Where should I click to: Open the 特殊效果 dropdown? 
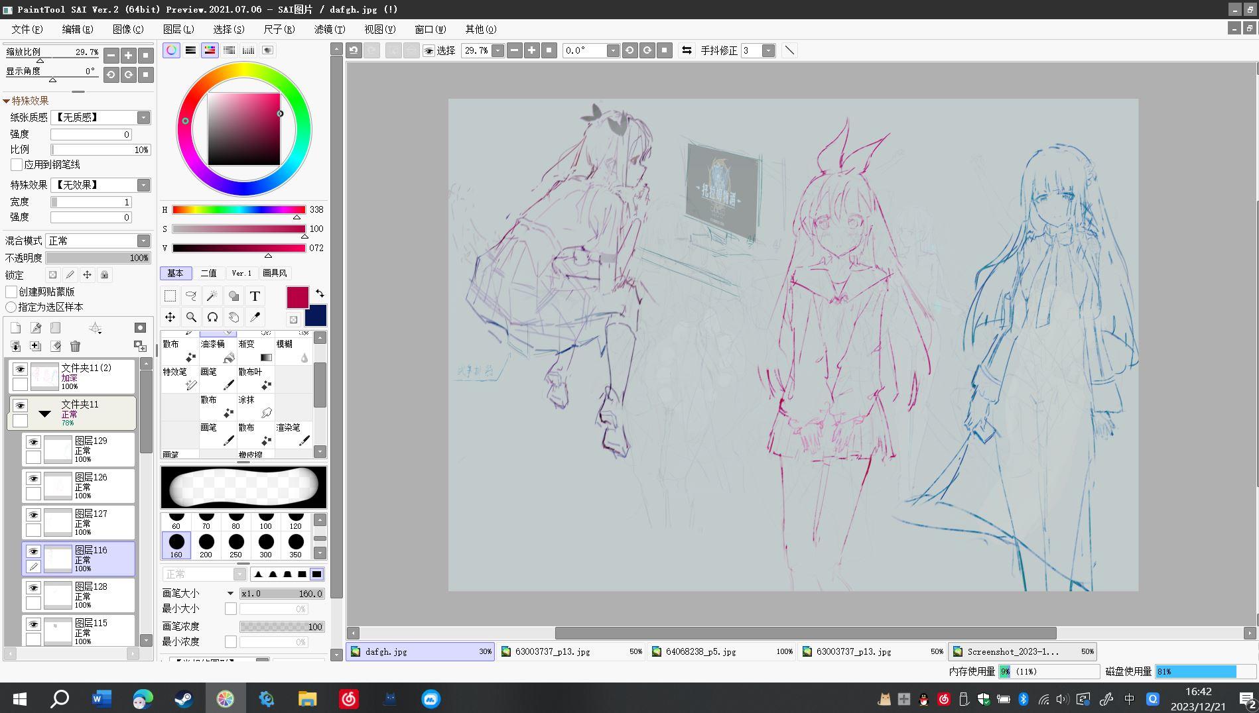coord(143,185)
